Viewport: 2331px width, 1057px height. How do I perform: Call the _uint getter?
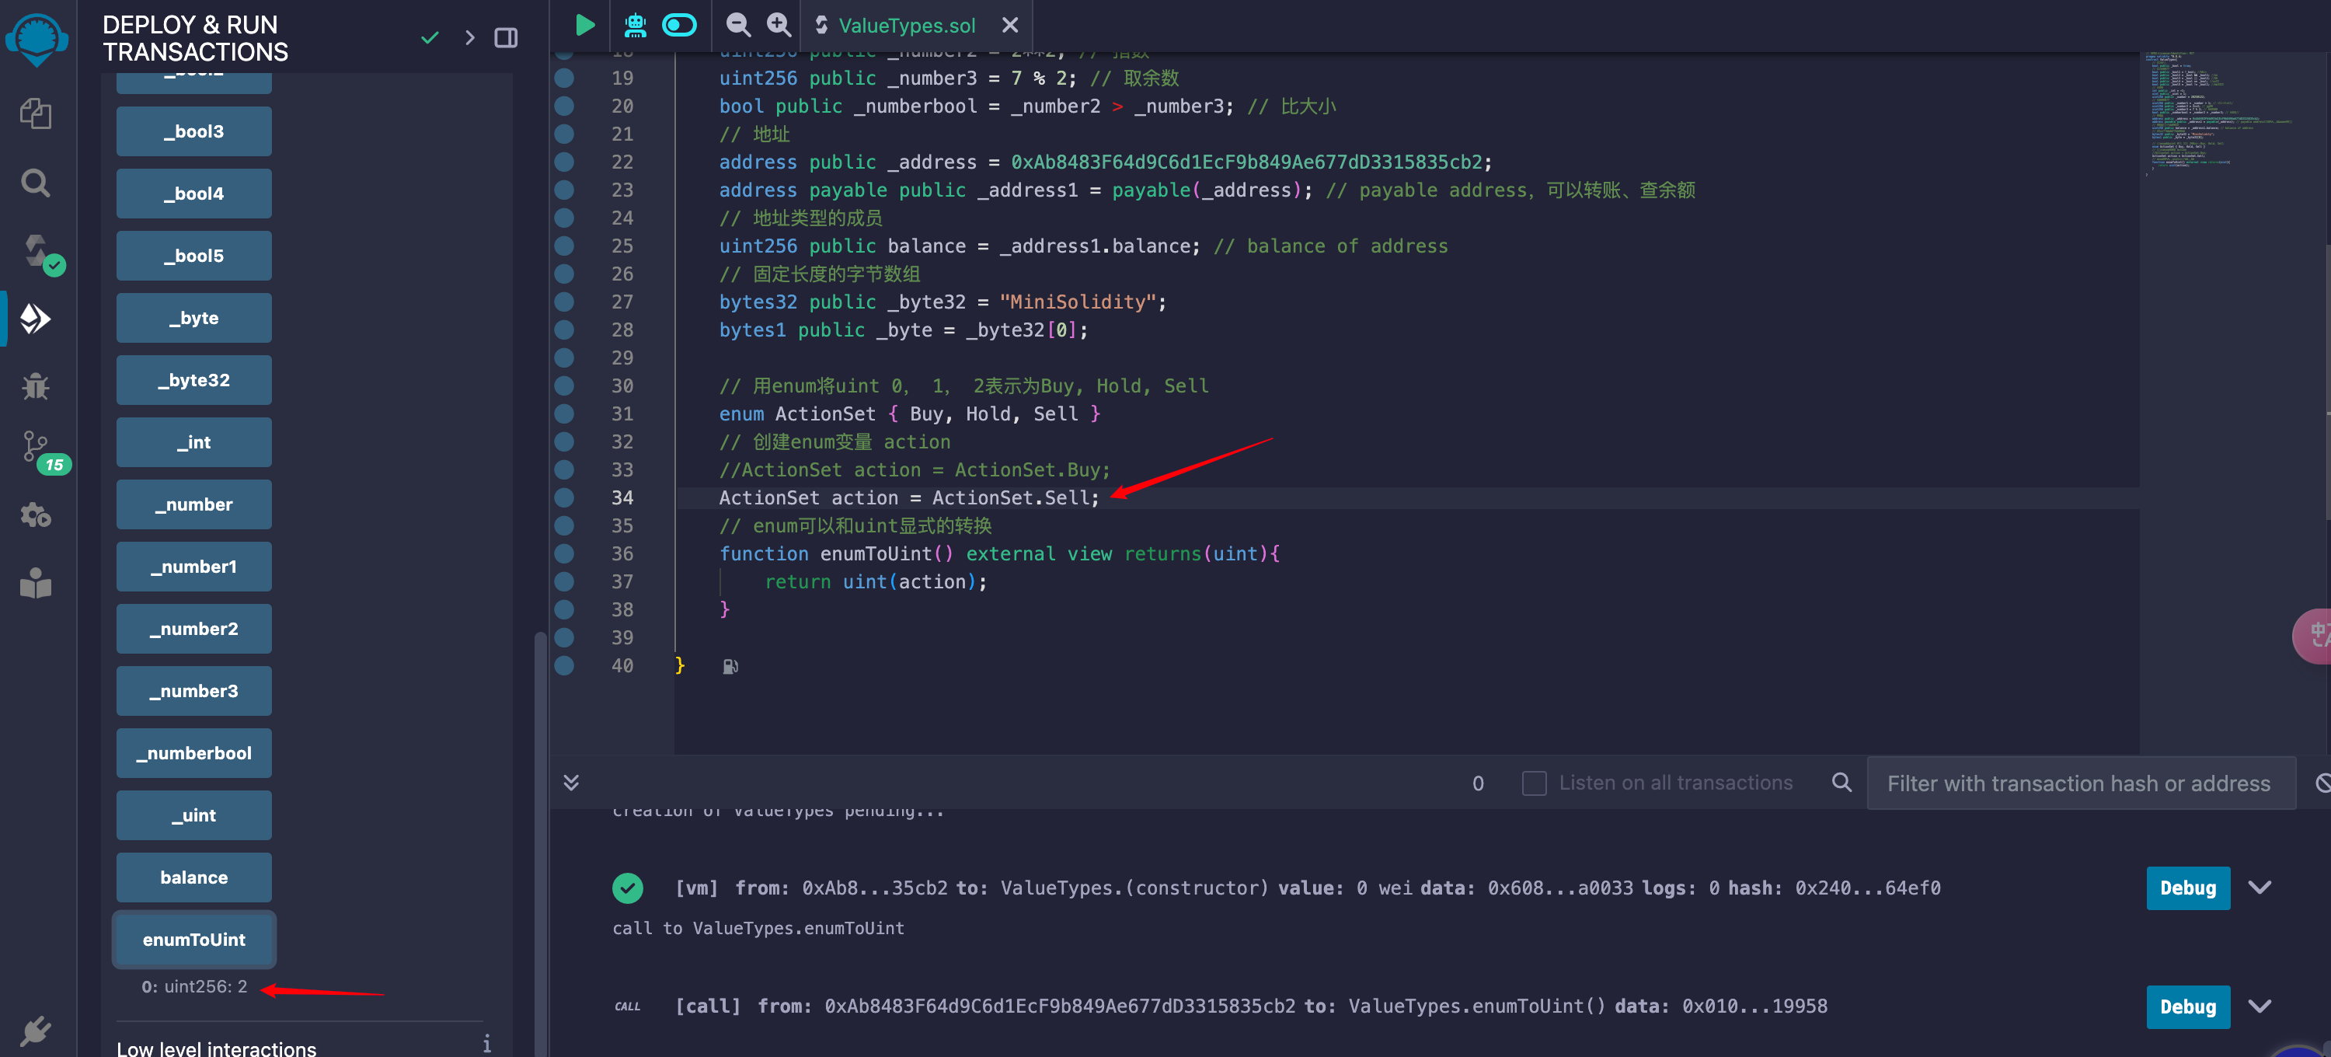point(193,815)
